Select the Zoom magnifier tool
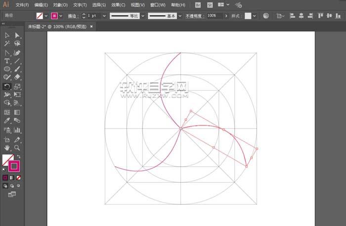This screenshot has width=346, height=226. point(17,147)
